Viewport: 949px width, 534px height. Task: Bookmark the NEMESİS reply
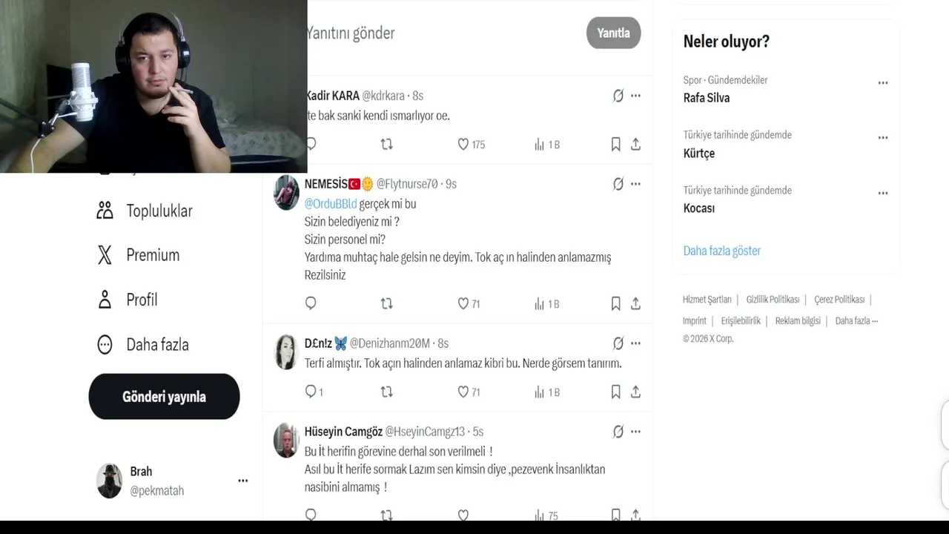(x=615, y=303)
